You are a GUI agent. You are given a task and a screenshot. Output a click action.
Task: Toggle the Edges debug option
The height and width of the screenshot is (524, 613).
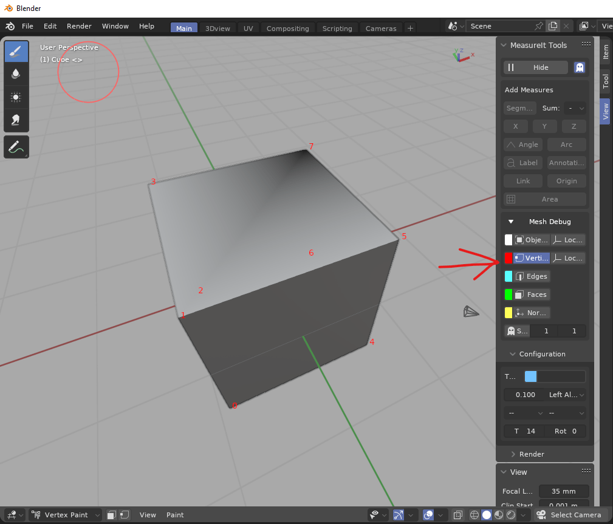point(532,277)
